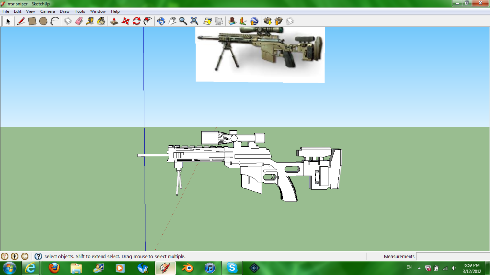The height and width of the screenshot is (275, 490).
Task: Pick the Rectangle drawing tool
Action: 32,21
